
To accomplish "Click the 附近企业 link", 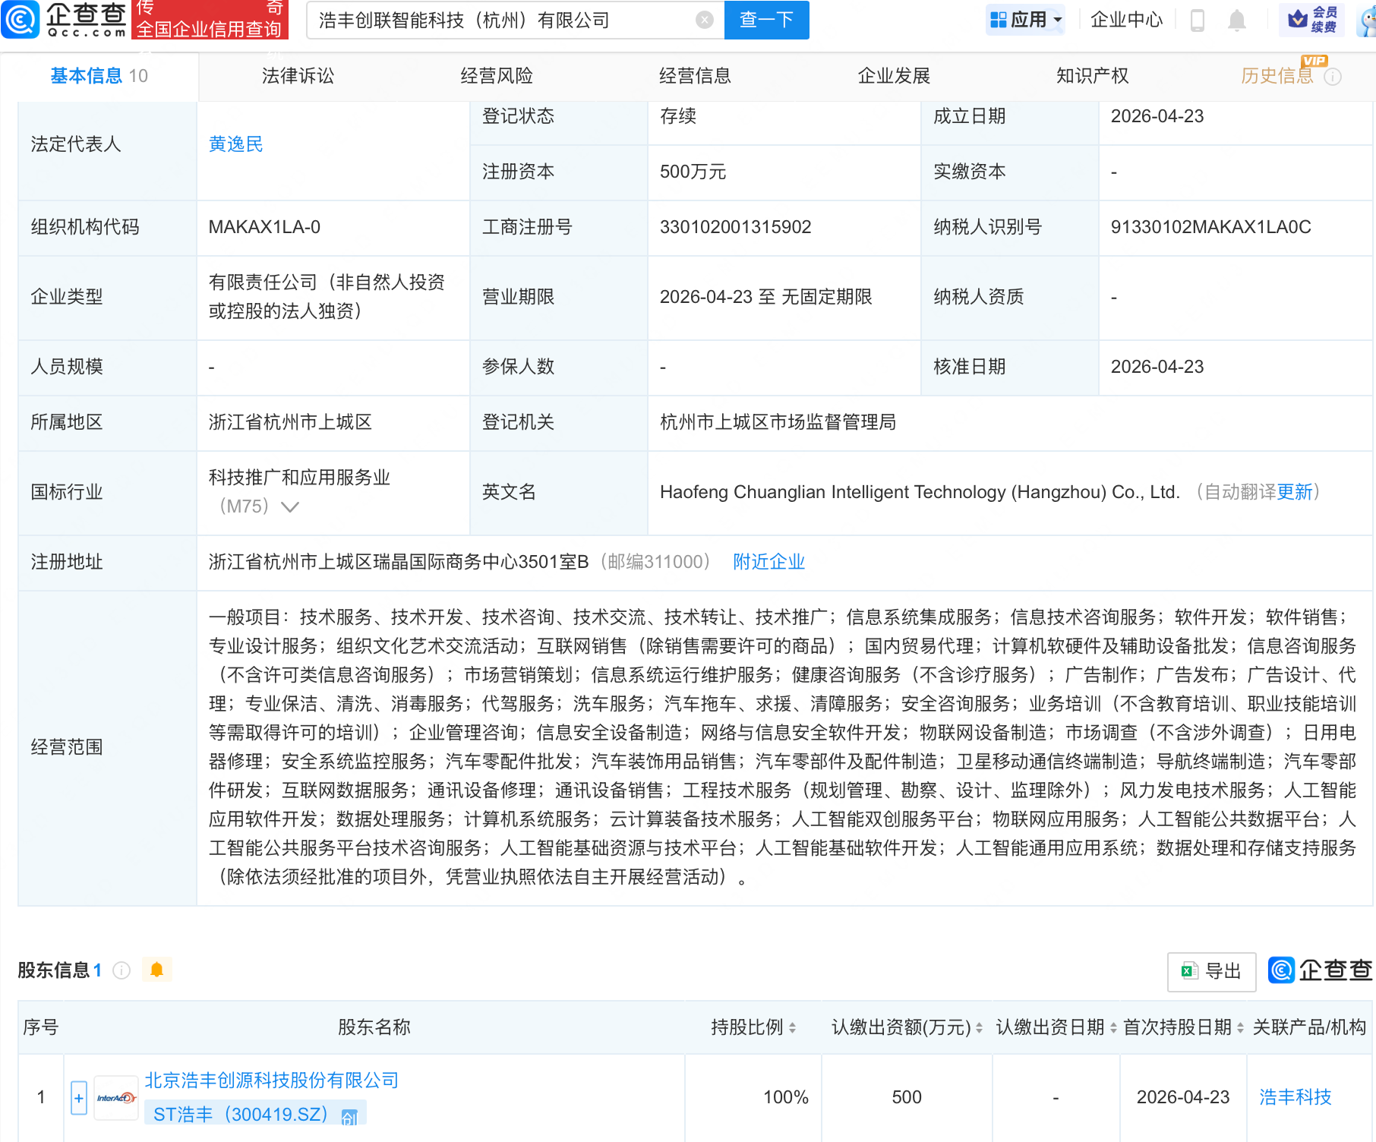I will tap(768, 562).
